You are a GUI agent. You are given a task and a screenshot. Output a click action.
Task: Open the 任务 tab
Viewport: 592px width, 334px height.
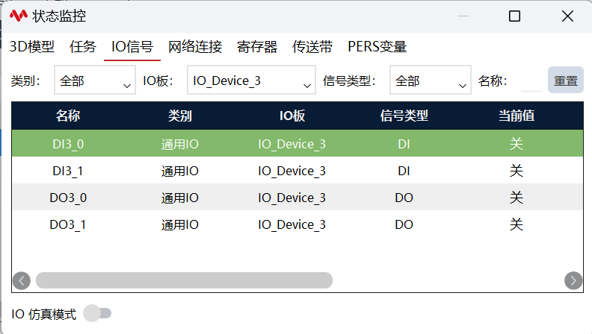pos(83,47)
